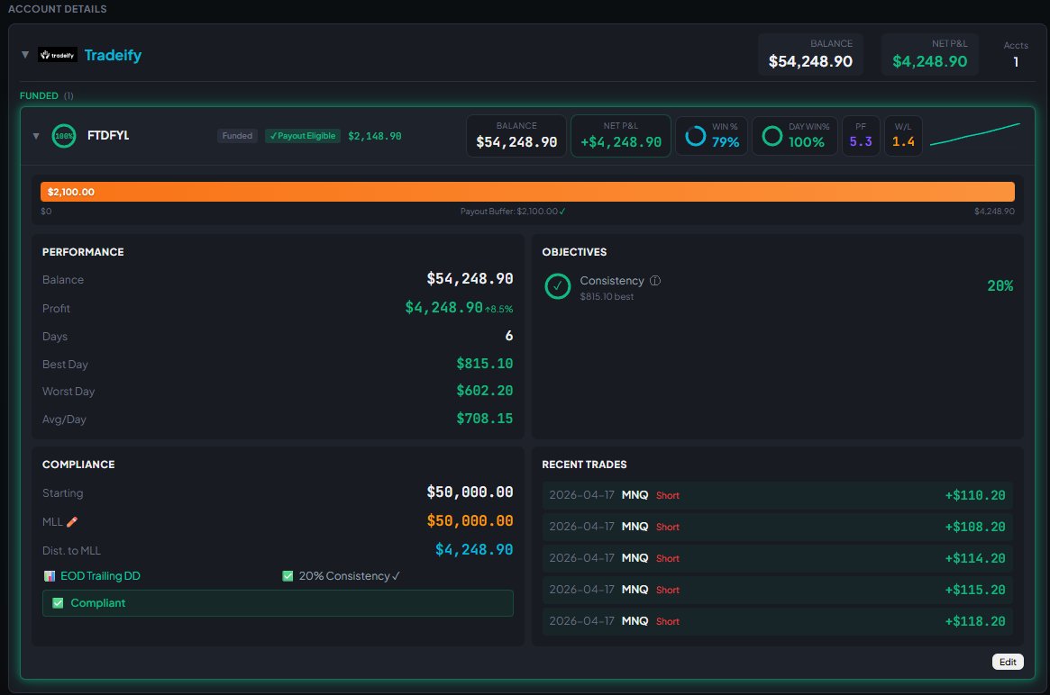Select the trade with +$115.20 profit
The height and width of the screenshot is (695, 1050).
point(777,590)
